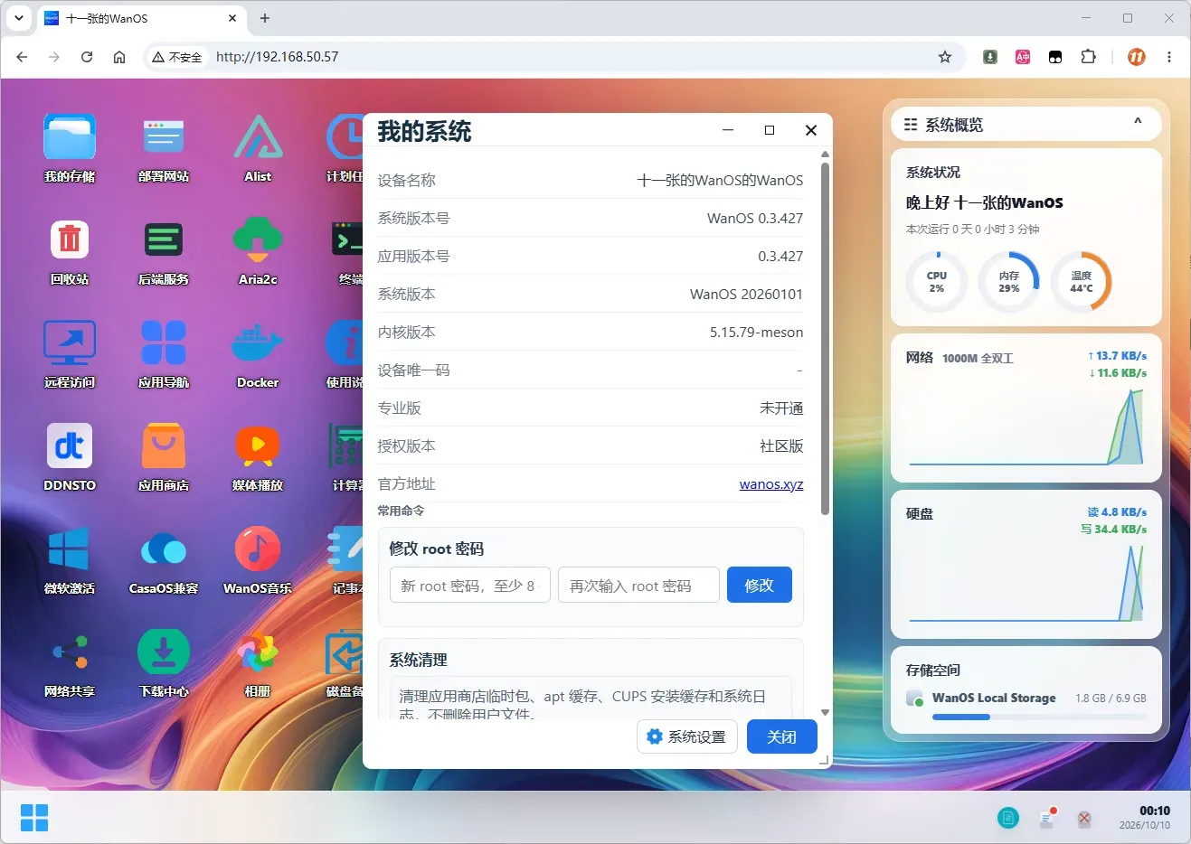
Task: Click the teal document icon in taskbar tray
Action: (x=1007, y=818)
